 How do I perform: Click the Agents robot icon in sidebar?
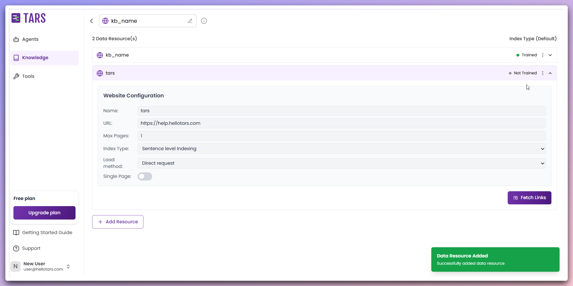[16, 39]
